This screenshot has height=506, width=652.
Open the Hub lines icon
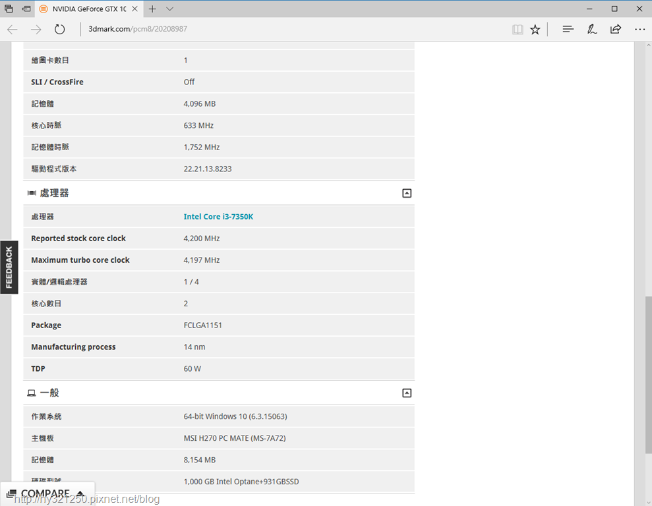tap(568, 29)
